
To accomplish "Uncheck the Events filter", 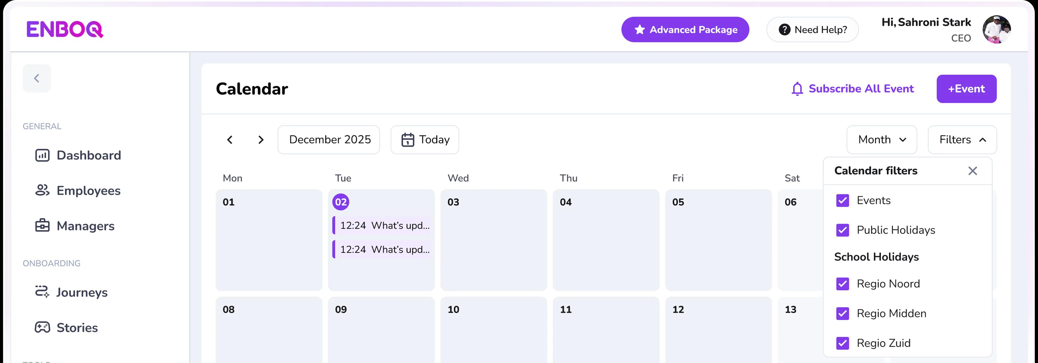I will click(x=843, y=200).
